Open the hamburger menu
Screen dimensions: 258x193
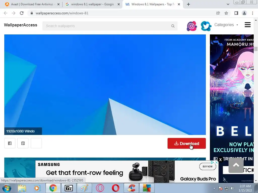click(x=248, y=25)
